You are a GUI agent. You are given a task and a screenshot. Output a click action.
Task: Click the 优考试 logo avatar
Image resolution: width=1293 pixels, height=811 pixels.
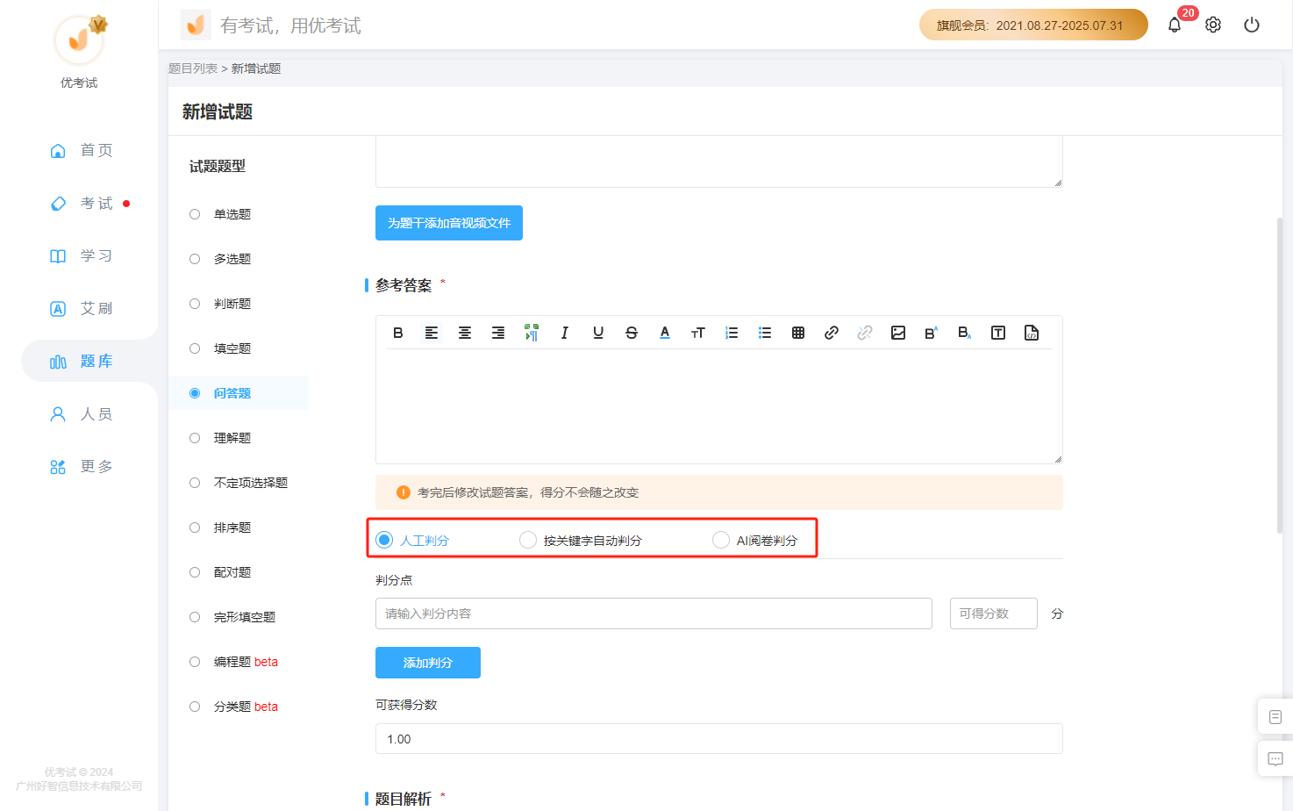coord(80,40)
